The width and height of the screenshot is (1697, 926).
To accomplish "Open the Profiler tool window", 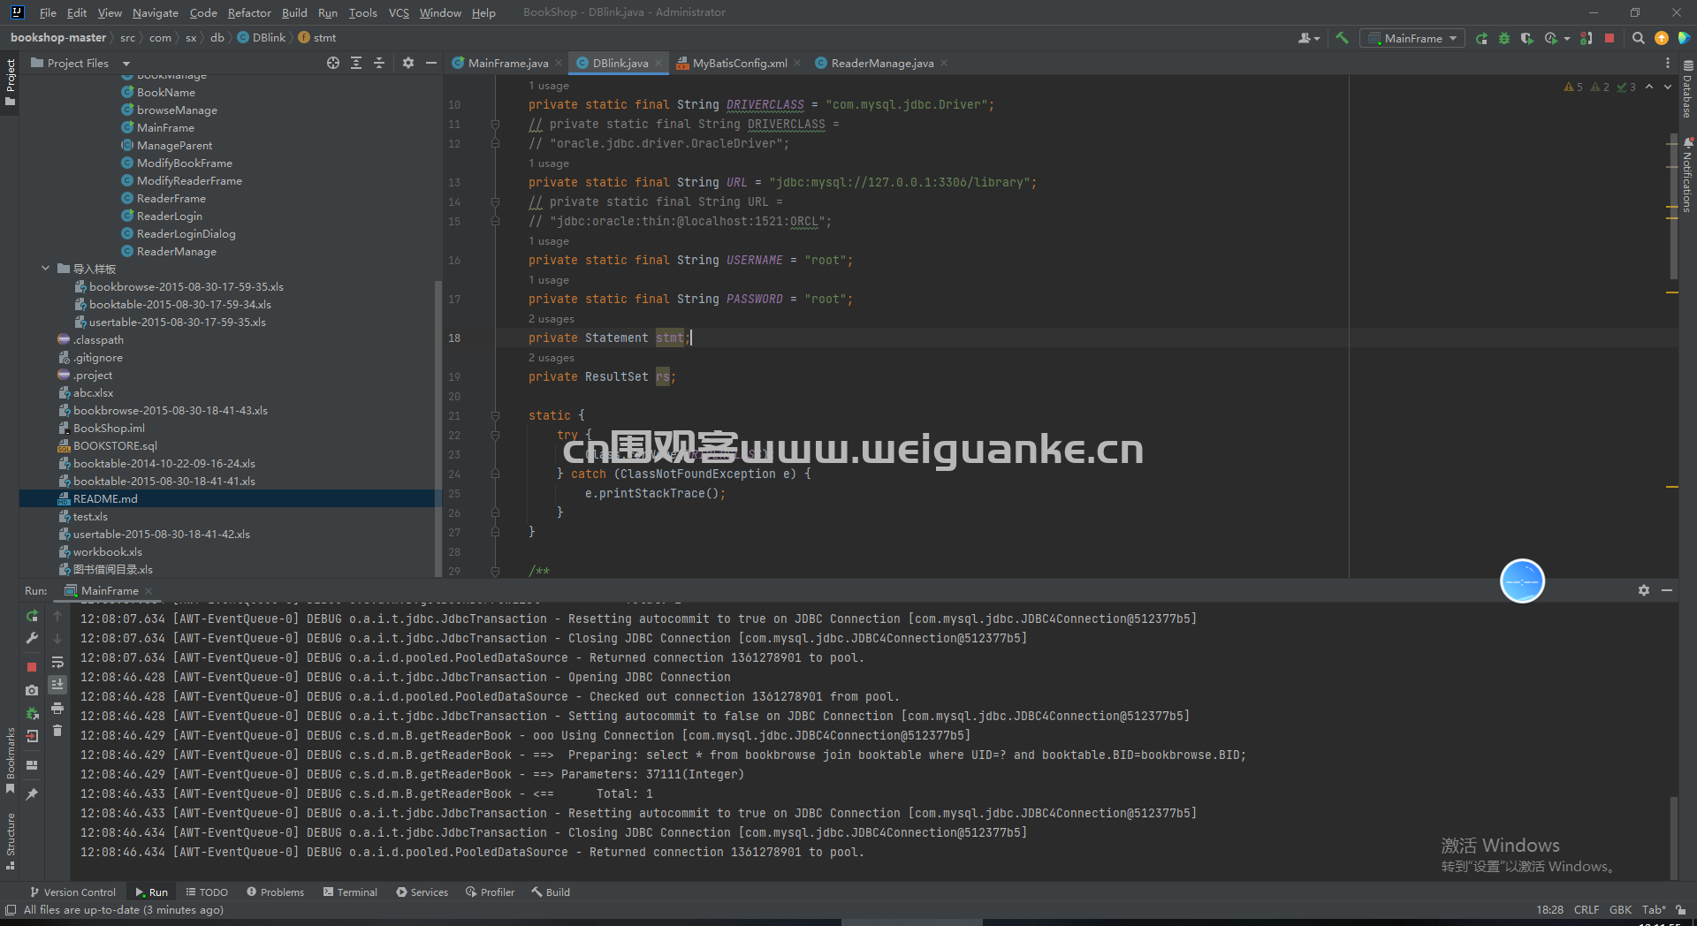I will coord(491,892).
